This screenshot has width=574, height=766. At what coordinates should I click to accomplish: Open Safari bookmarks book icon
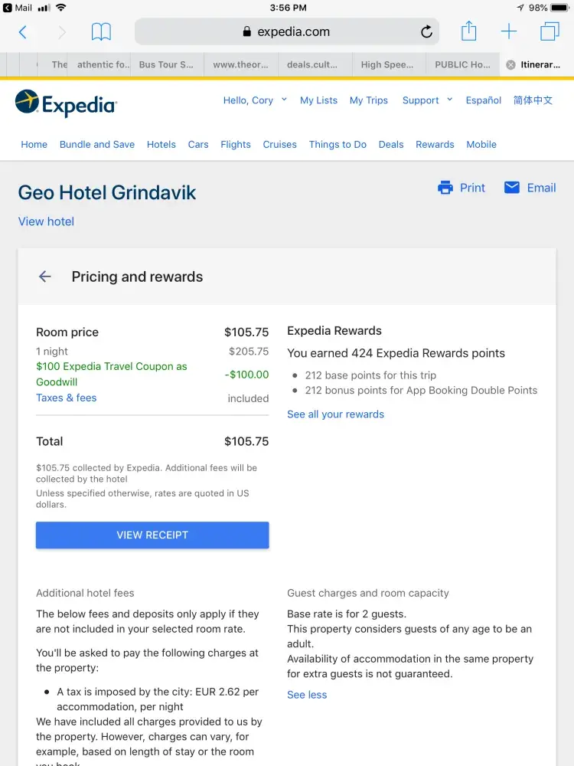(x=101, y=32)
